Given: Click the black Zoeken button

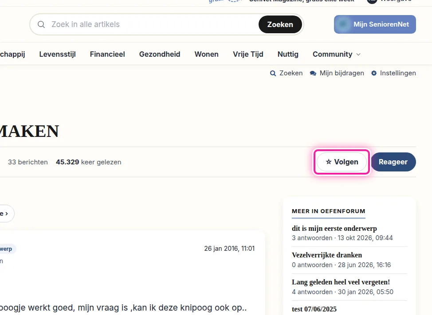Looking at the screenshot, I should click(280, 24).
